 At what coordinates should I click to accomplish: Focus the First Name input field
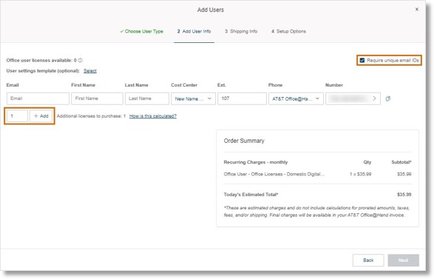[x=97, y=98]
